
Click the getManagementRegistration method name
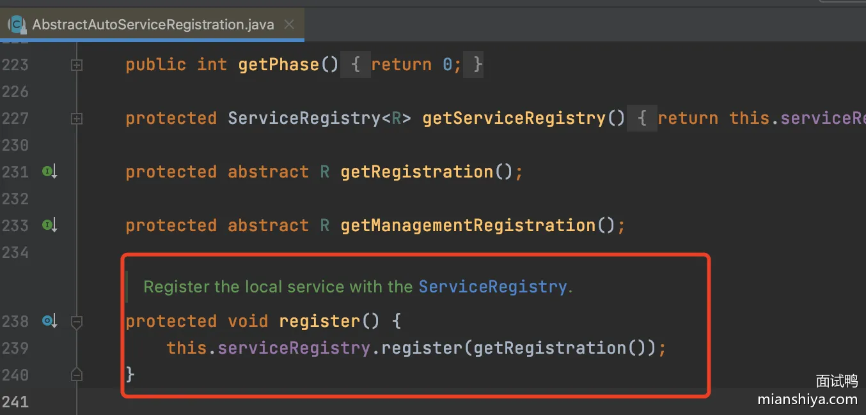468,225
